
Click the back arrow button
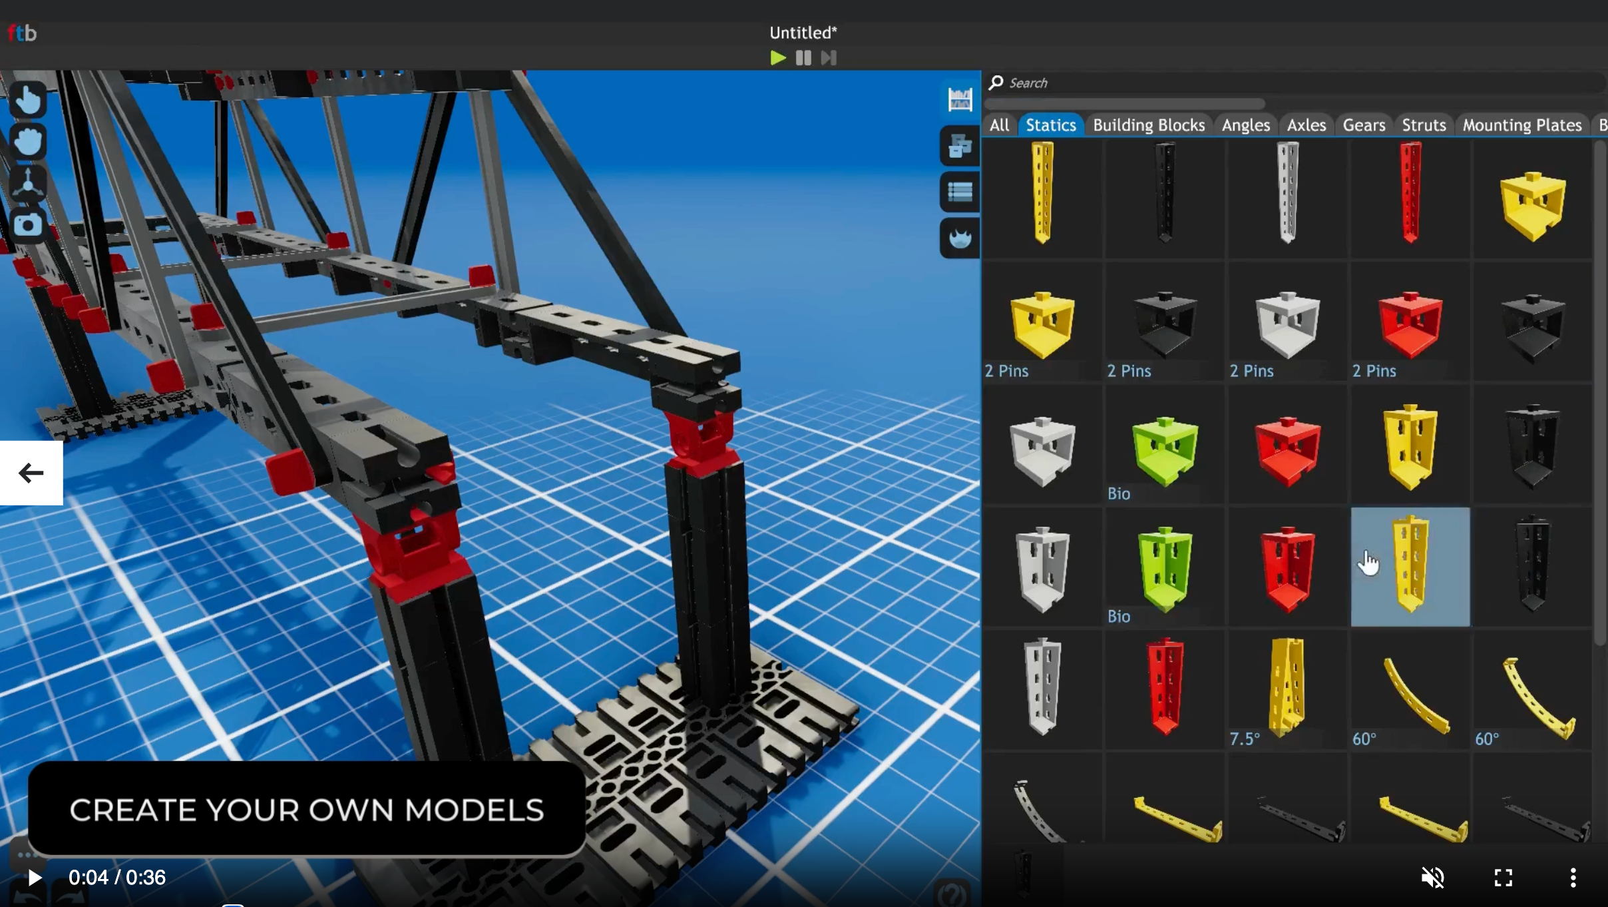pyautogui.click(x=31, y=473)
